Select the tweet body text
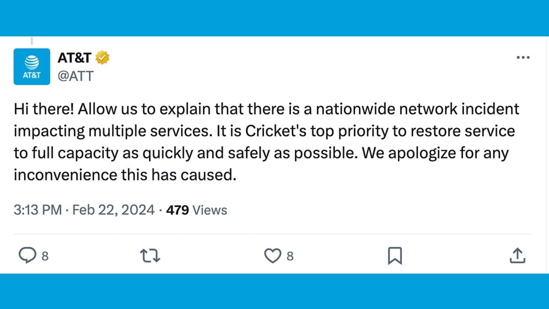This screenshot has width=549, height=309. [x=266, y=141]
